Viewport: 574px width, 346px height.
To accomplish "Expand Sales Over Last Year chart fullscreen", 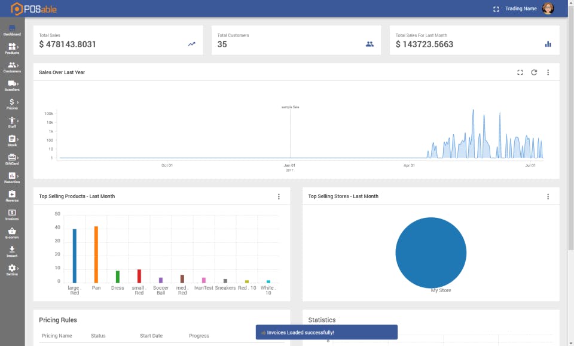I will coord(520,72).
